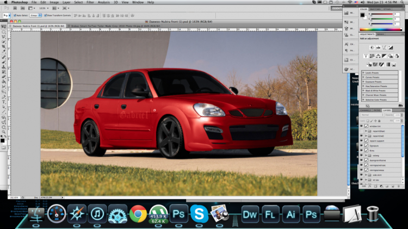Open Illustrator from the dock
This screenshot has width=408, height=229.
tap(290, 214)
